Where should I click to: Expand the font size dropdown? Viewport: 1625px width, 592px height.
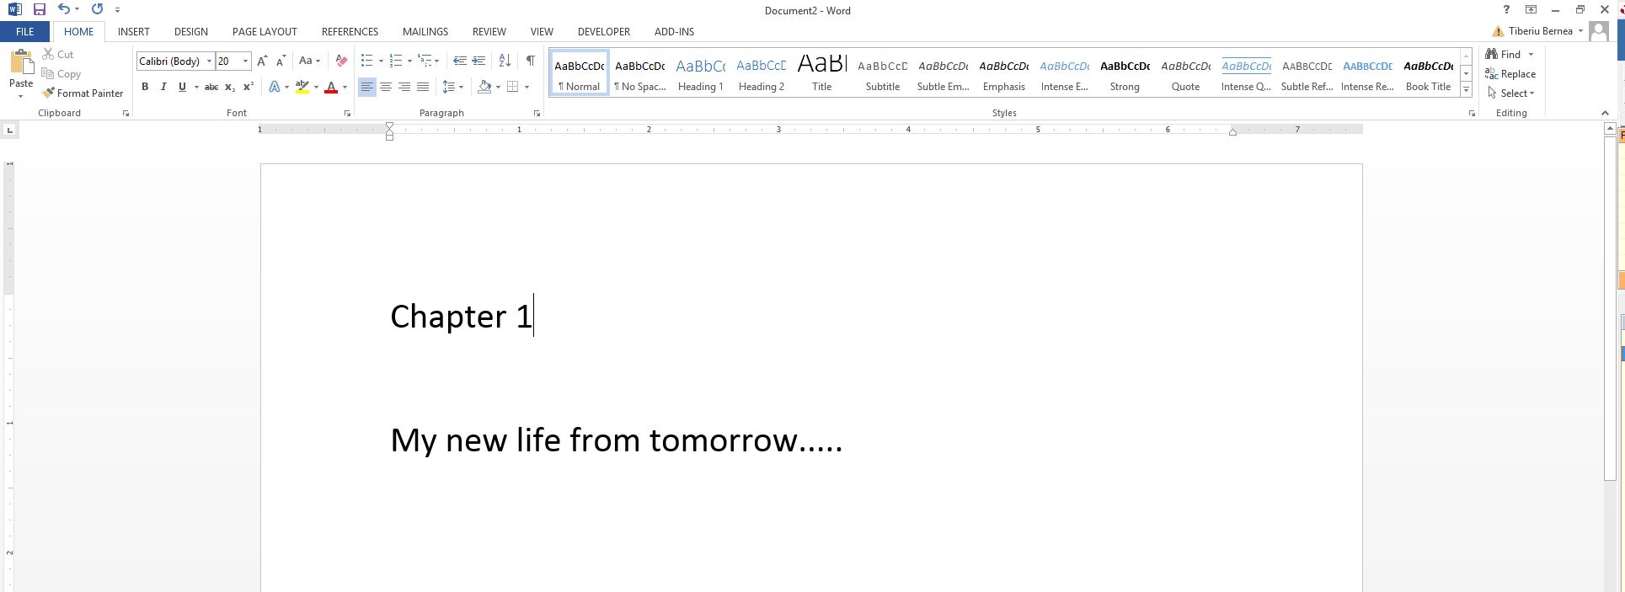(245, 61)
